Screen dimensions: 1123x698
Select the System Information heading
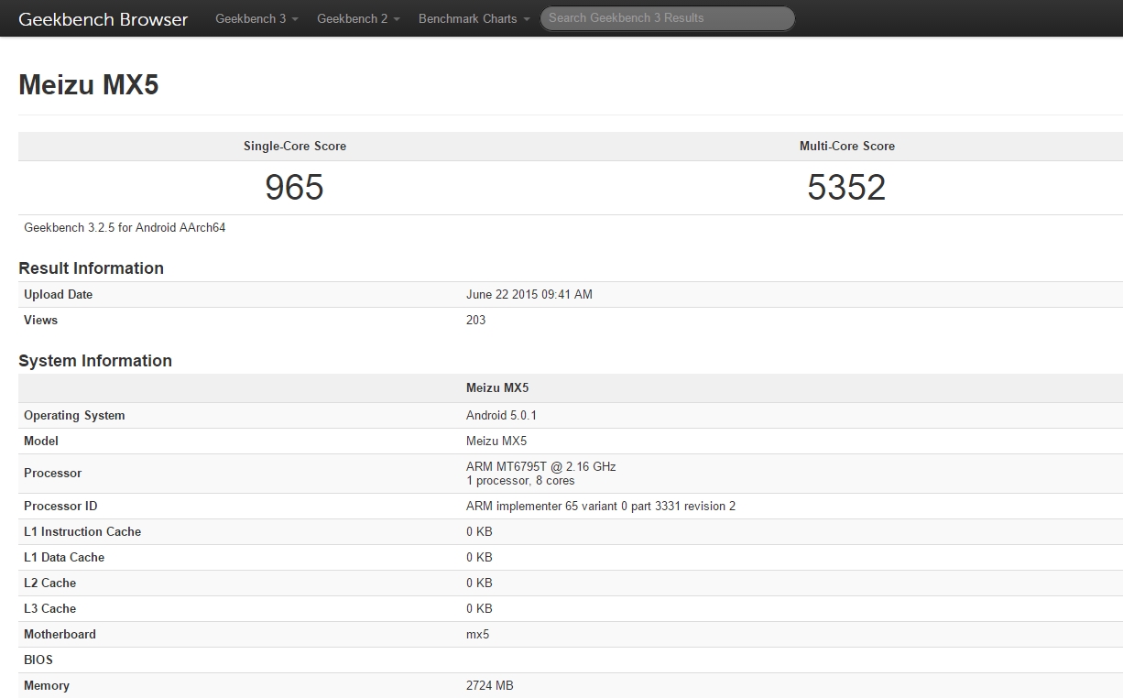pos(95,361)
